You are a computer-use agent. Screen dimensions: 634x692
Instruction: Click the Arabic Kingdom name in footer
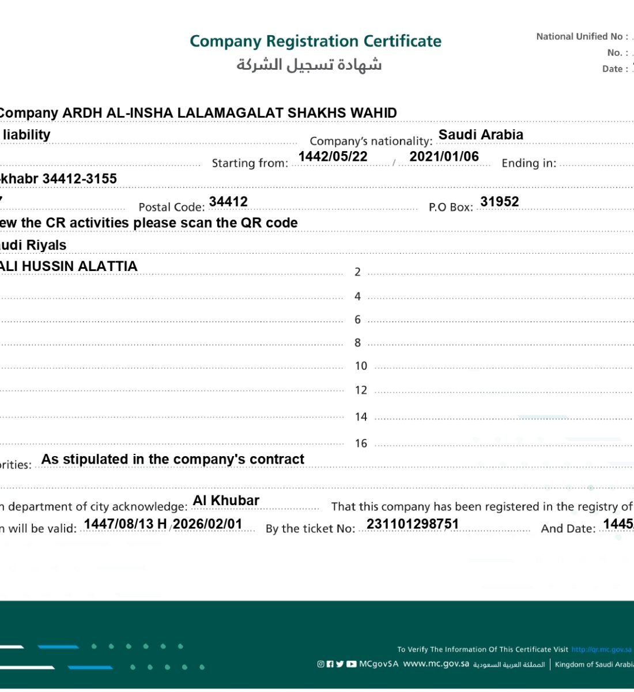point(509,664)
